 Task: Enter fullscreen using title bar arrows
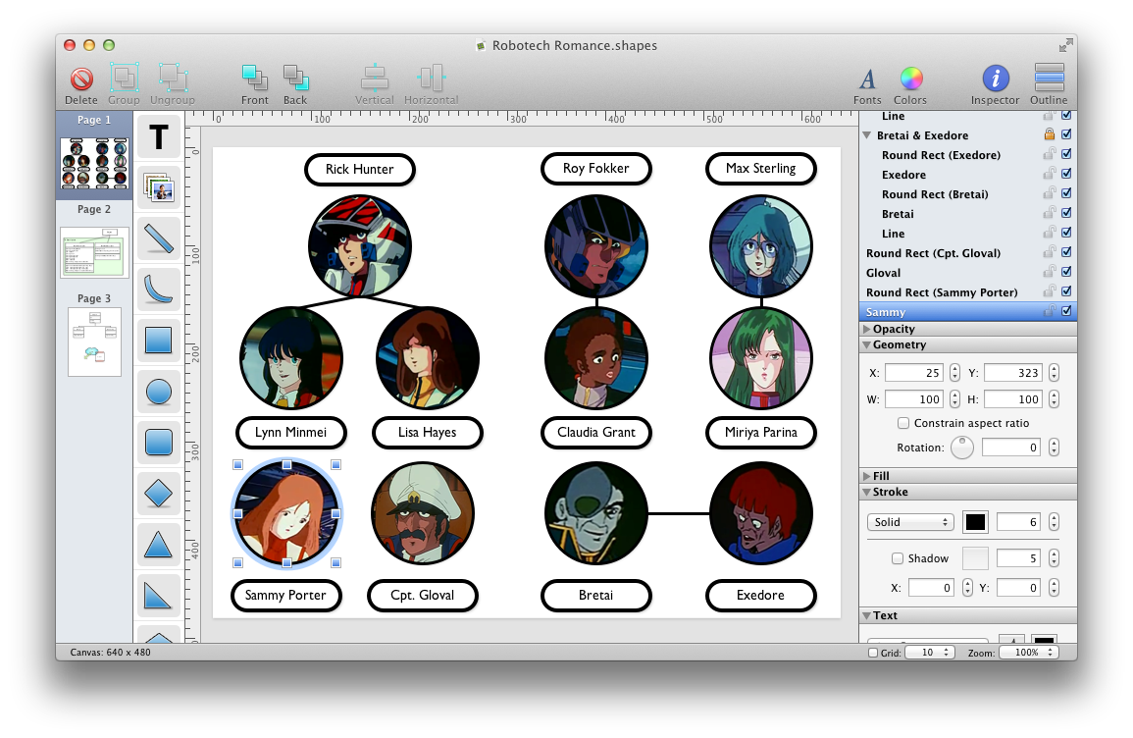1065,45
